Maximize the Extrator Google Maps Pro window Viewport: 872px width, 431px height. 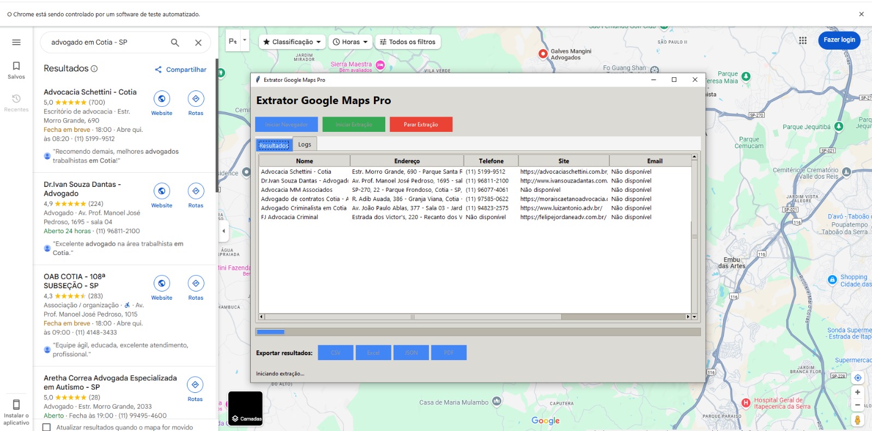tap(674, 80)
